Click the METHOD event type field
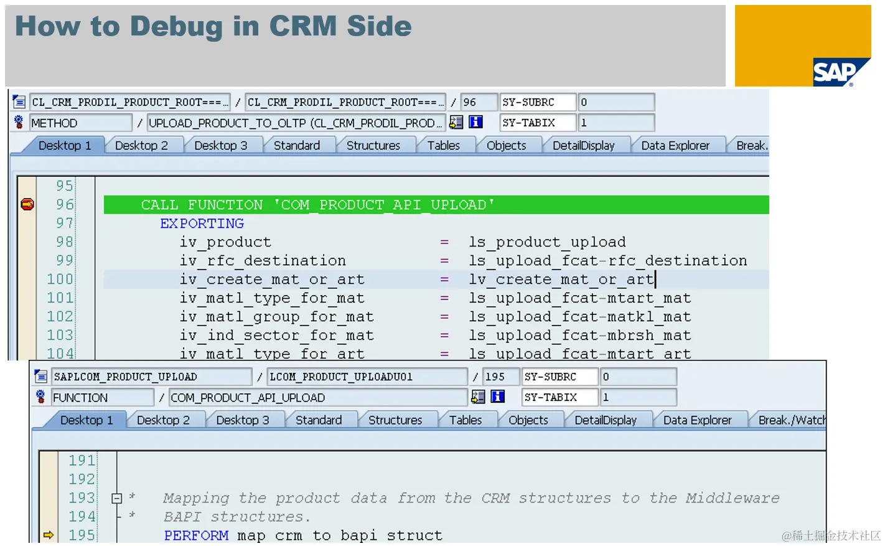This screenshot has height=546, width=885. (80, 123)
